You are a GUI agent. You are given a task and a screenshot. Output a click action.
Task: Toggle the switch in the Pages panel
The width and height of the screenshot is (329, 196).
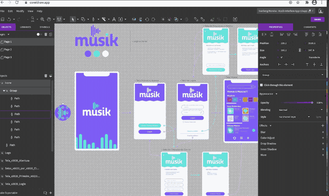[x=39, y=34]
